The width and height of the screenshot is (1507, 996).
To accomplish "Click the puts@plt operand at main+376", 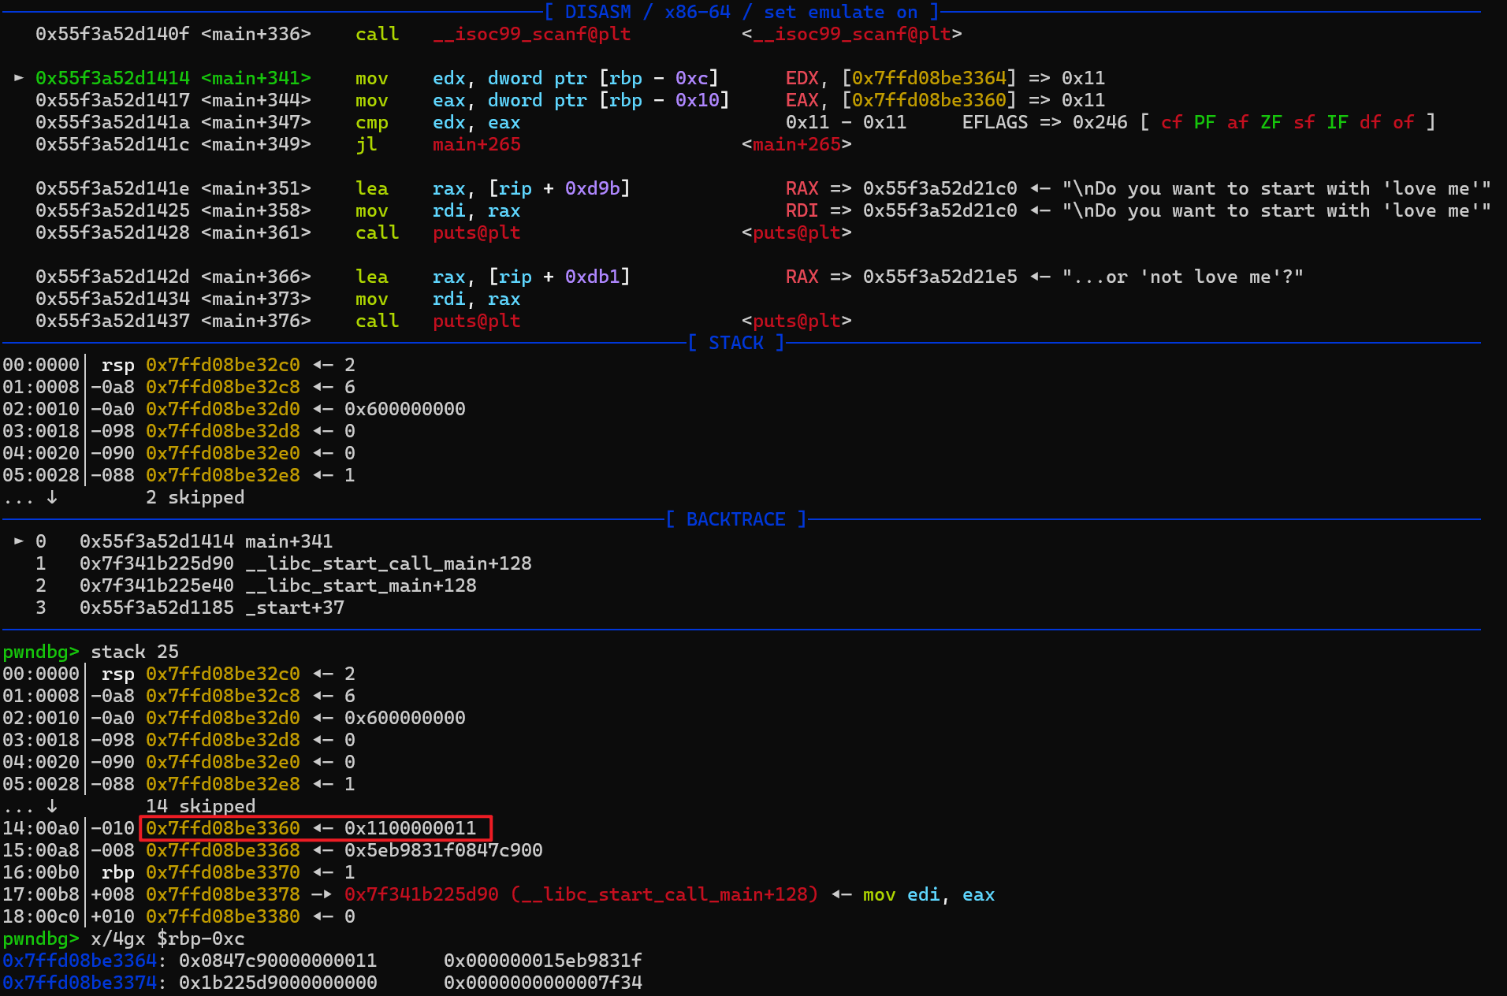I will click(476, 321).
